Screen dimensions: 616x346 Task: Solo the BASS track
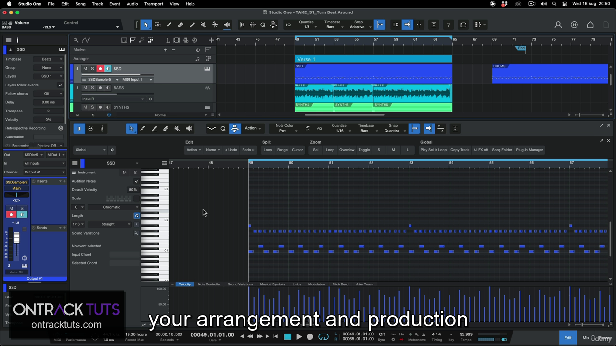click(92, 88)
